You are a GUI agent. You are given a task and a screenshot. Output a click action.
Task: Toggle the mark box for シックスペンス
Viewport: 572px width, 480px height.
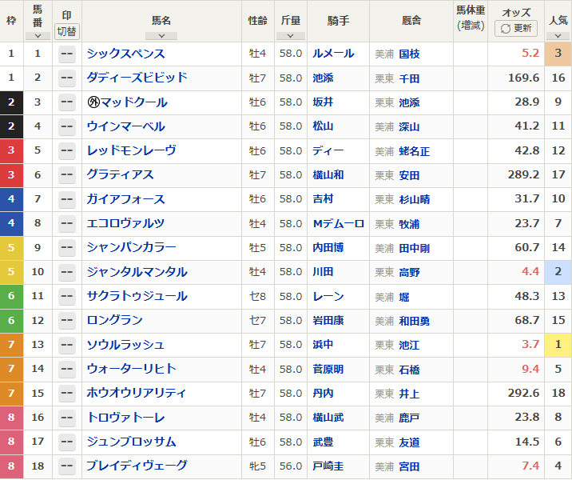[67, 54]
